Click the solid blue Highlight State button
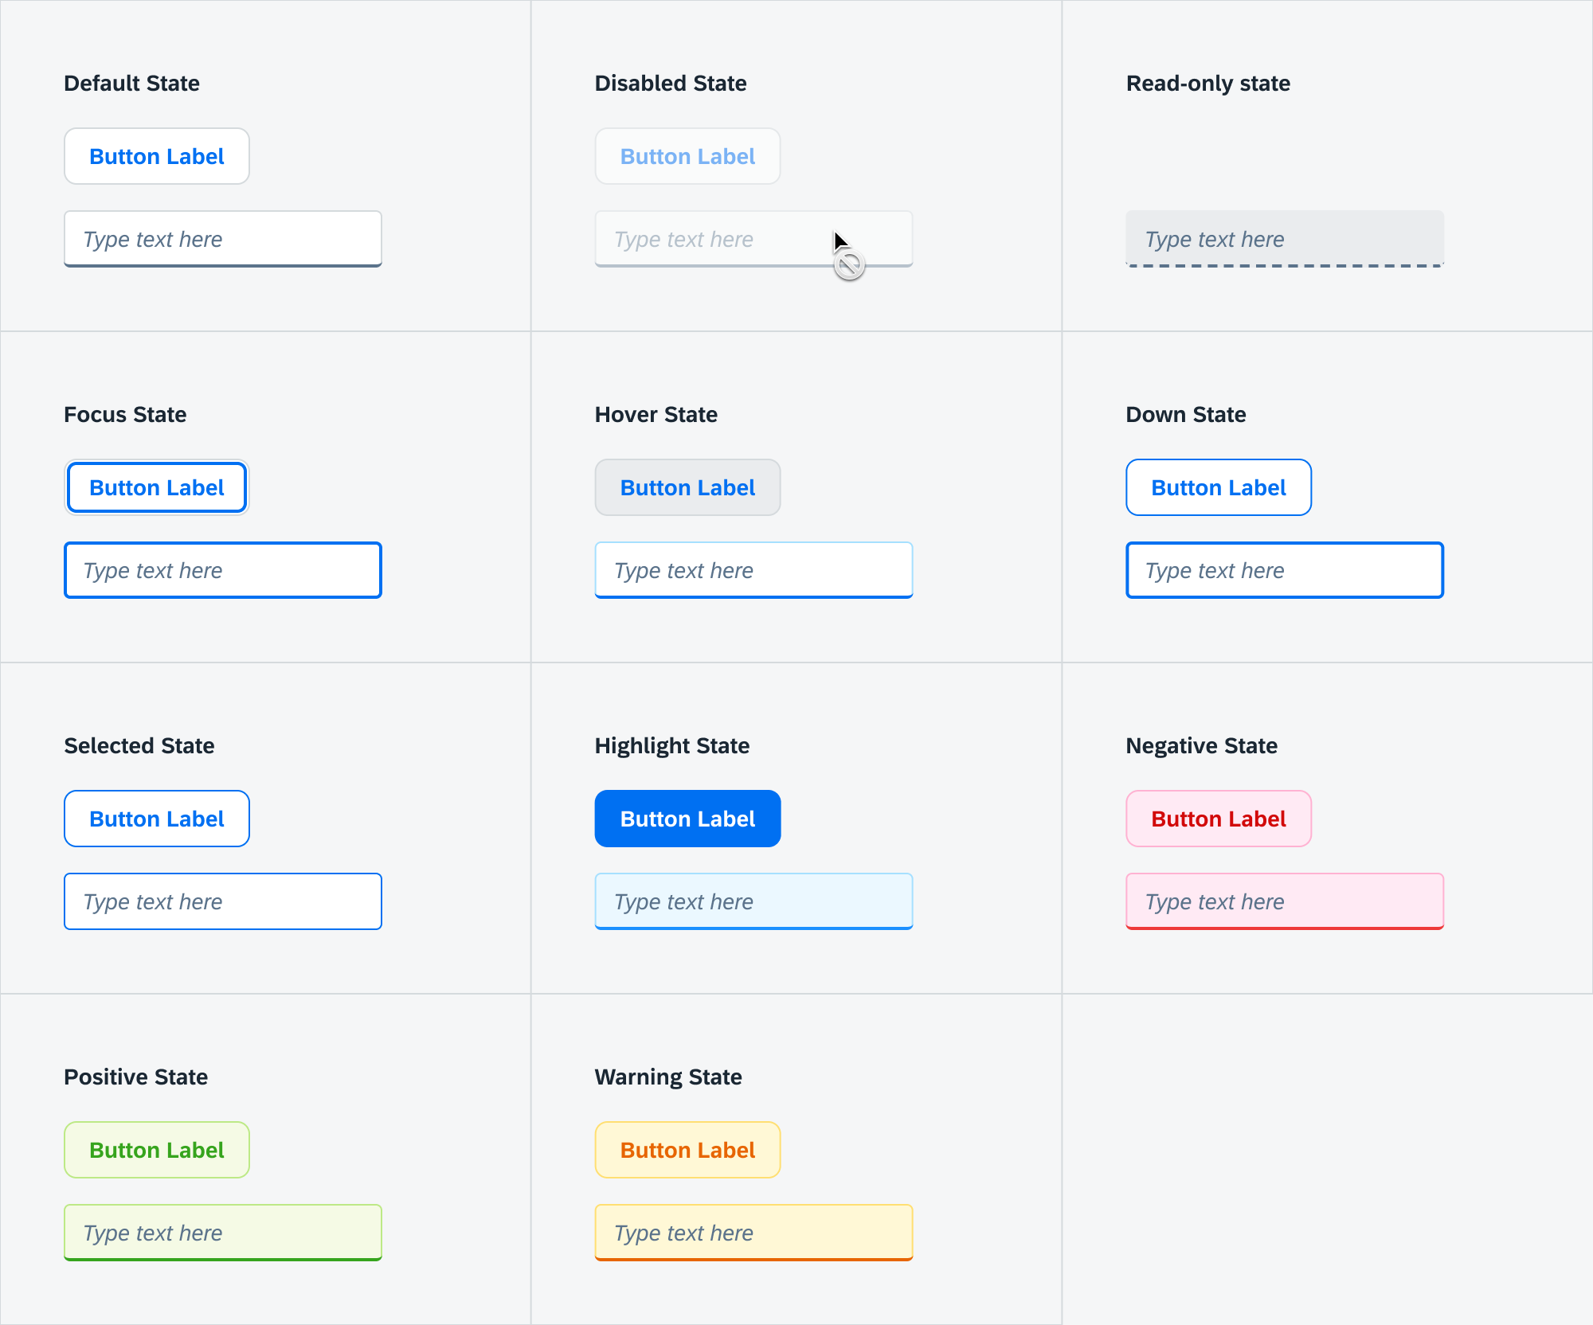 tap(687, 819)
